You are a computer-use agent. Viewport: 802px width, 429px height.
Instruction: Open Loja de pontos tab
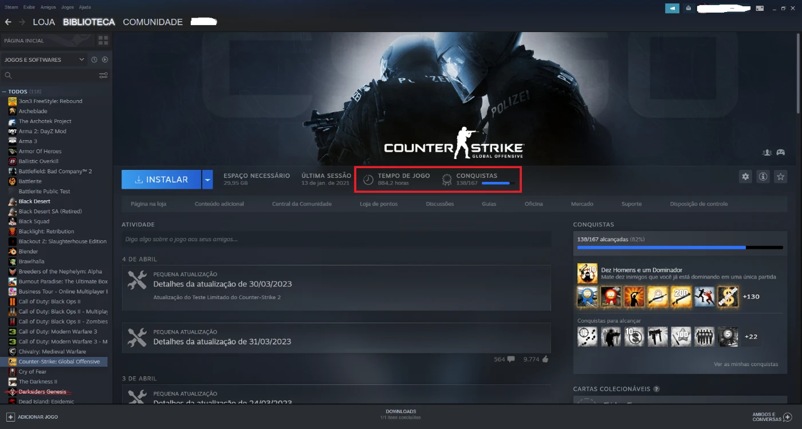(379, 204)
